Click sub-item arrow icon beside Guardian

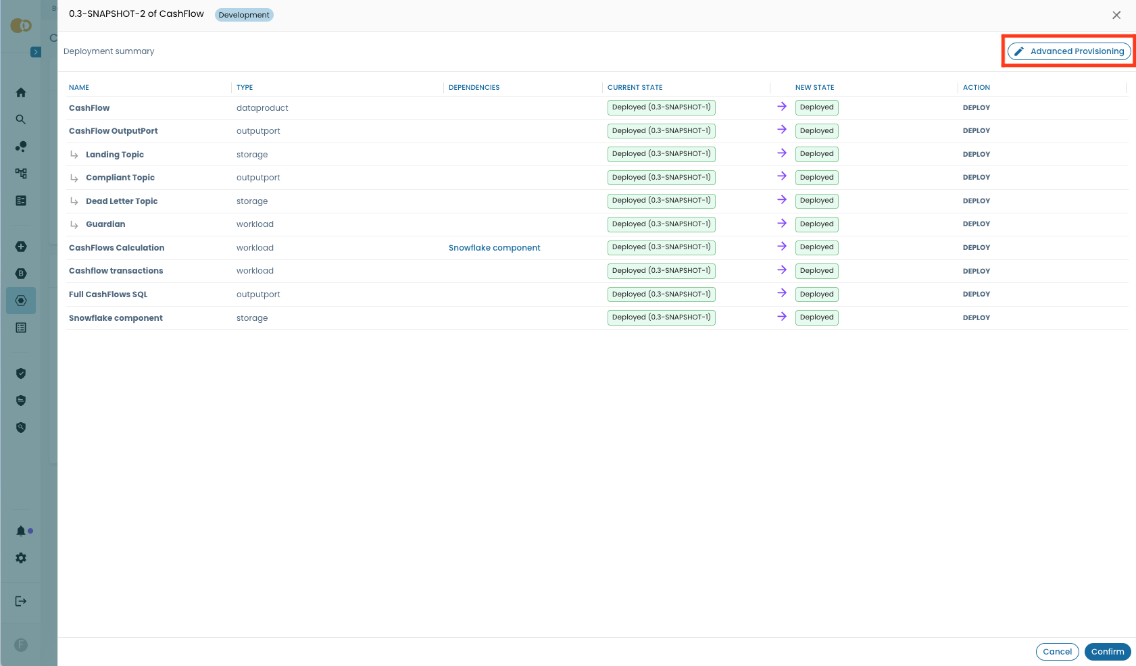tap(74, 224)
